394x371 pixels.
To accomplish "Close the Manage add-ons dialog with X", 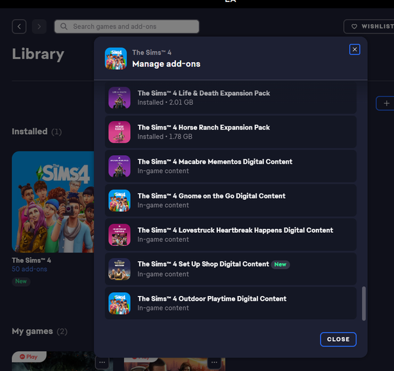I will [355, 49].
